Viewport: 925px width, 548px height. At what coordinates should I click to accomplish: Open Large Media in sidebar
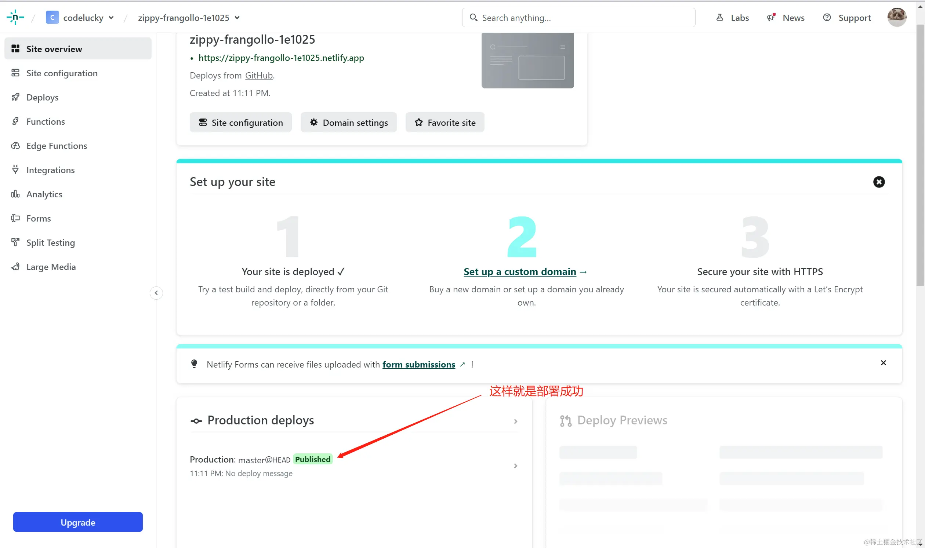point(77,267)
